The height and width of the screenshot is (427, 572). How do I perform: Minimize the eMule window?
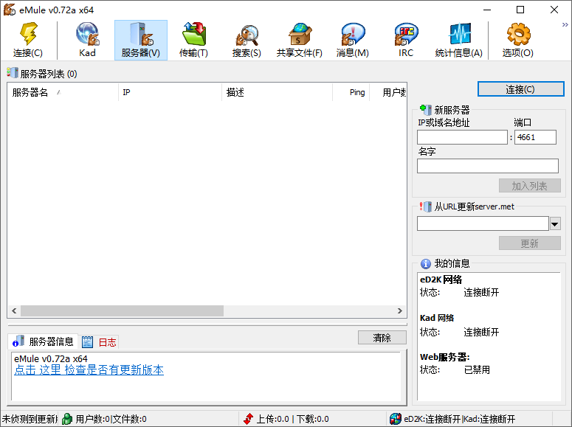point(487,10)
